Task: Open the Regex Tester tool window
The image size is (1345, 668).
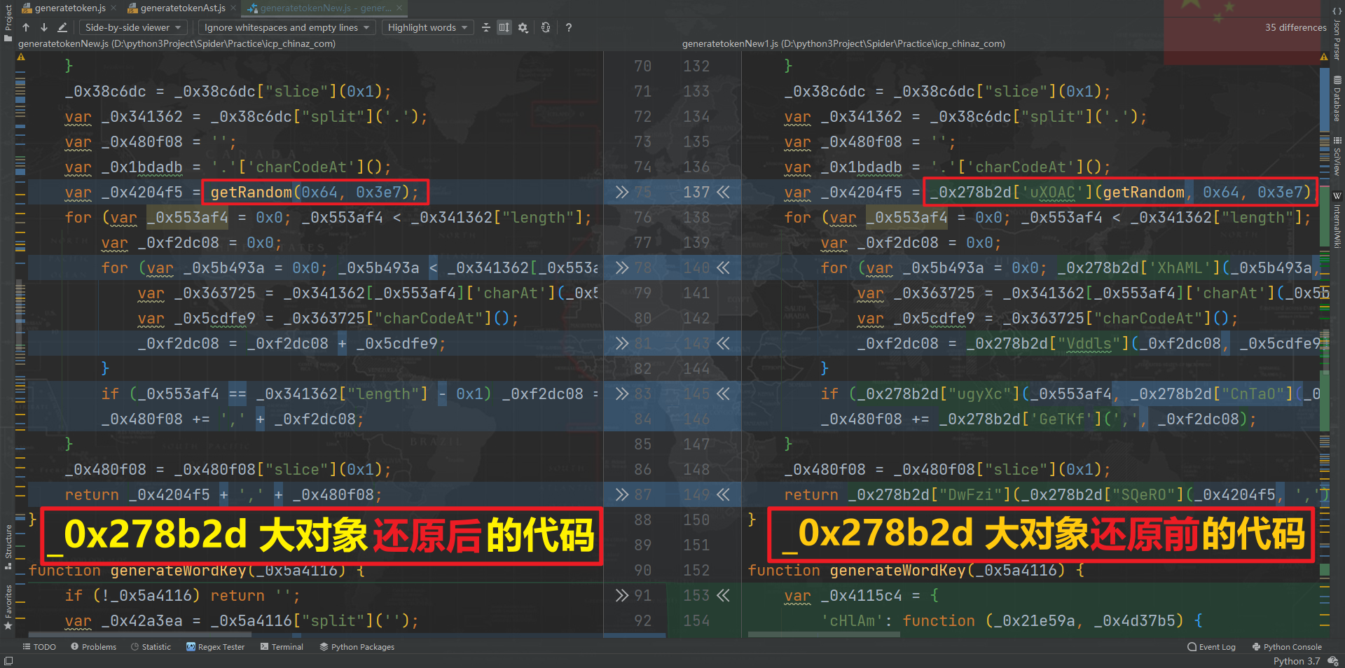Action: tap(215, 647)
